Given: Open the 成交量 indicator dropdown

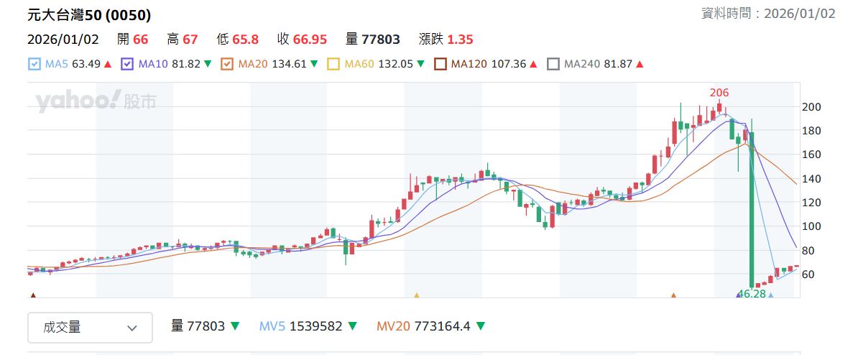Looking at the screenshot, I should coord(91,328).
